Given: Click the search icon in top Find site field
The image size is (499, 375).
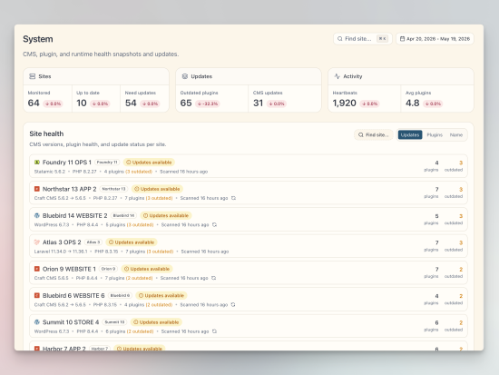Looking at the screenshot, I should [x=340, y=38].
